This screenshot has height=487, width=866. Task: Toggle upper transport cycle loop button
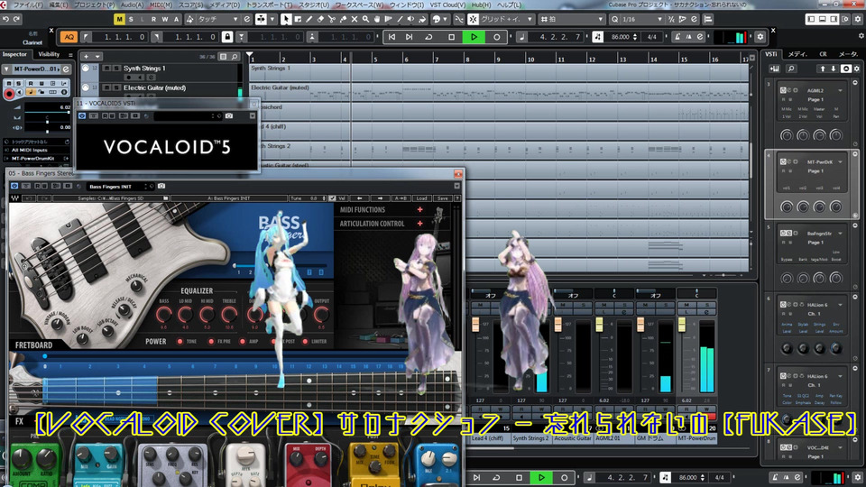point(428,37)
